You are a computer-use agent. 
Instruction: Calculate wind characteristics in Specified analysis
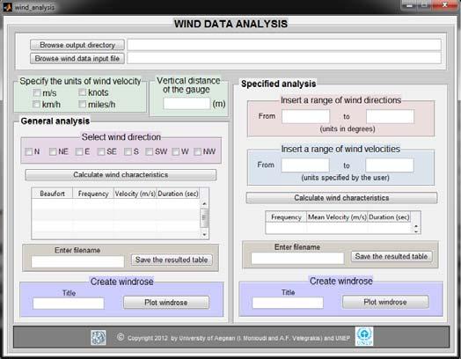tap(341, 198)
